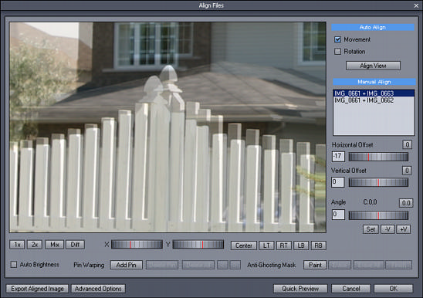Jump view to LB corner
Viewport: 423px width, 298px height.
point(301,246)
